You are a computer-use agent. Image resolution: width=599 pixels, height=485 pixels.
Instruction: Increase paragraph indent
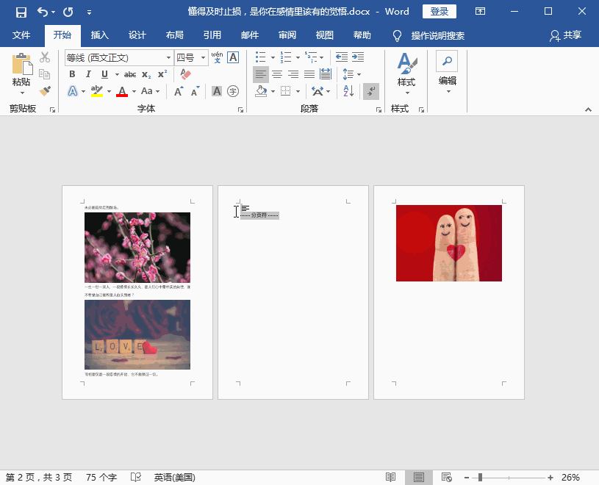(x=358, y=57)
